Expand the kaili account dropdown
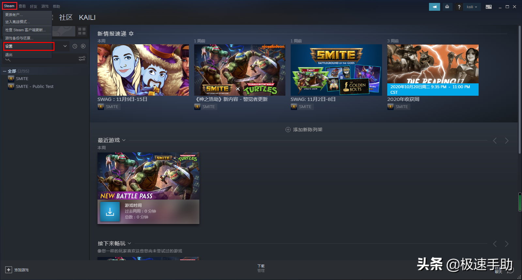Viewport: 522px width, 280px height. pyautogui.click(x=472, y=7)
